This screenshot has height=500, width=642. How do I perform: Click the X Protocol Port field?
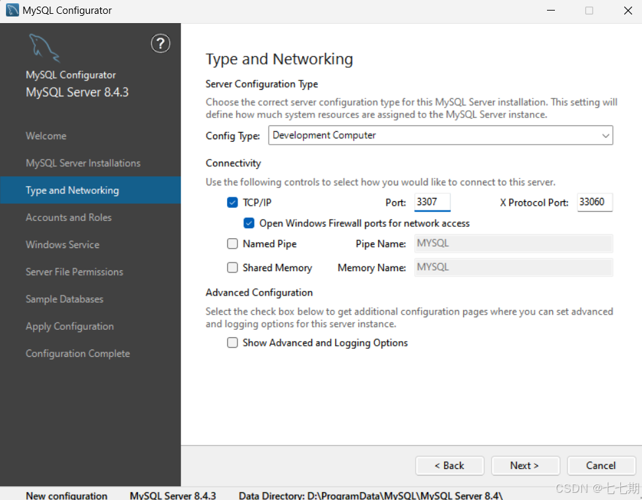tap(595, 202)
